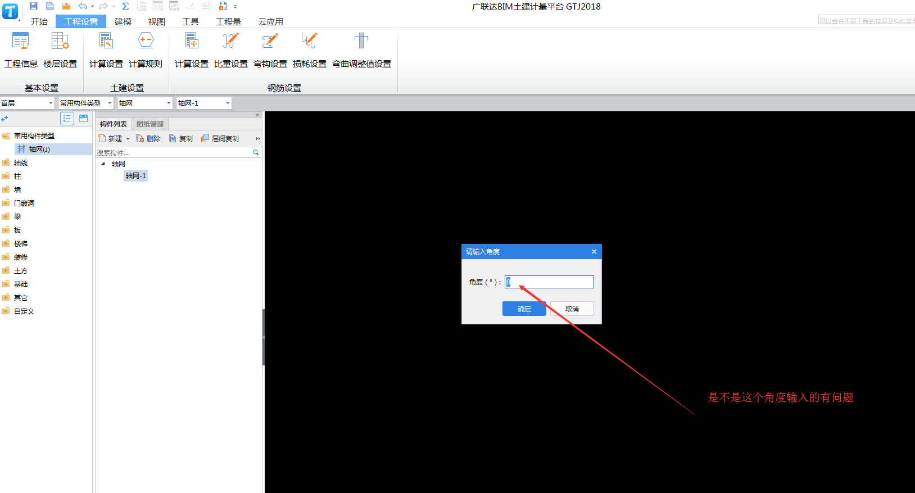
Task: Click 确定 in the angle dialog
Action: pos(524,309)
